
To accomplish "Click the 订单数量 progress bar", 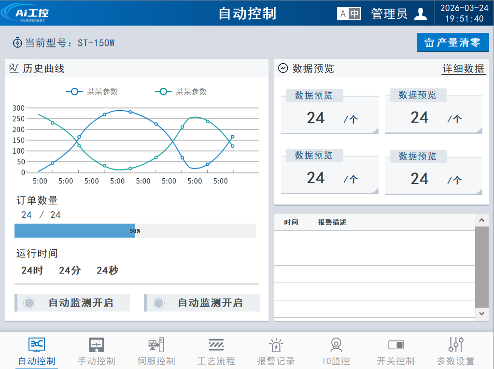I will tap(135, 231).
